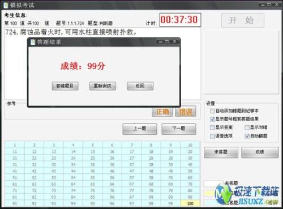Select question 44 in the number grid

73,171
